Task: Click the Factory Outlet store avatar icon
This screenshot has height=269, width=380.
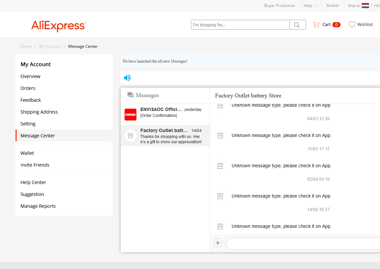Action: tap(131, 136)
